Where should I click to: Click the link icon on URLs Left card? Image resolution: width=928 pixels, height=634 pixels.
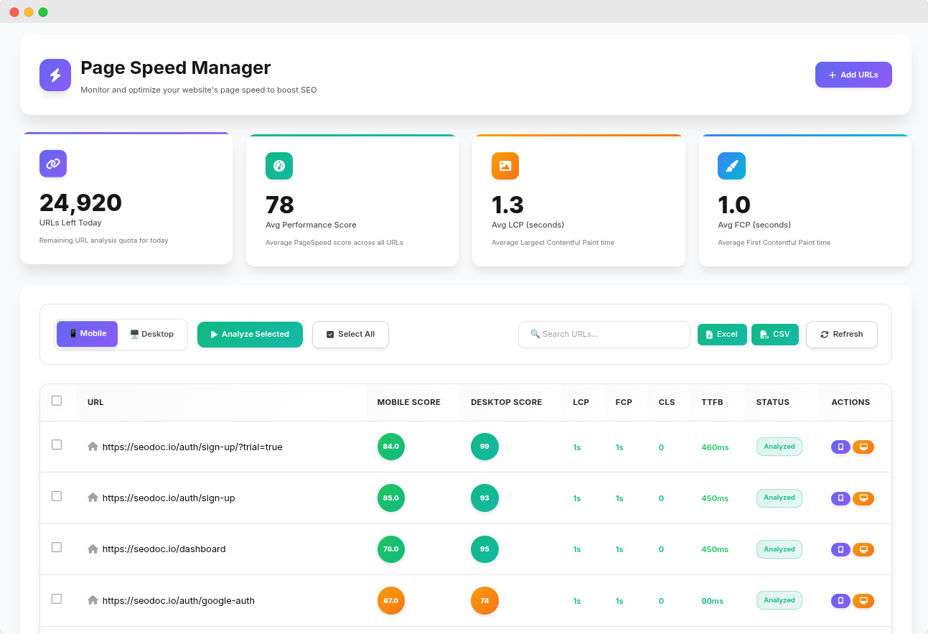[53, 164]
